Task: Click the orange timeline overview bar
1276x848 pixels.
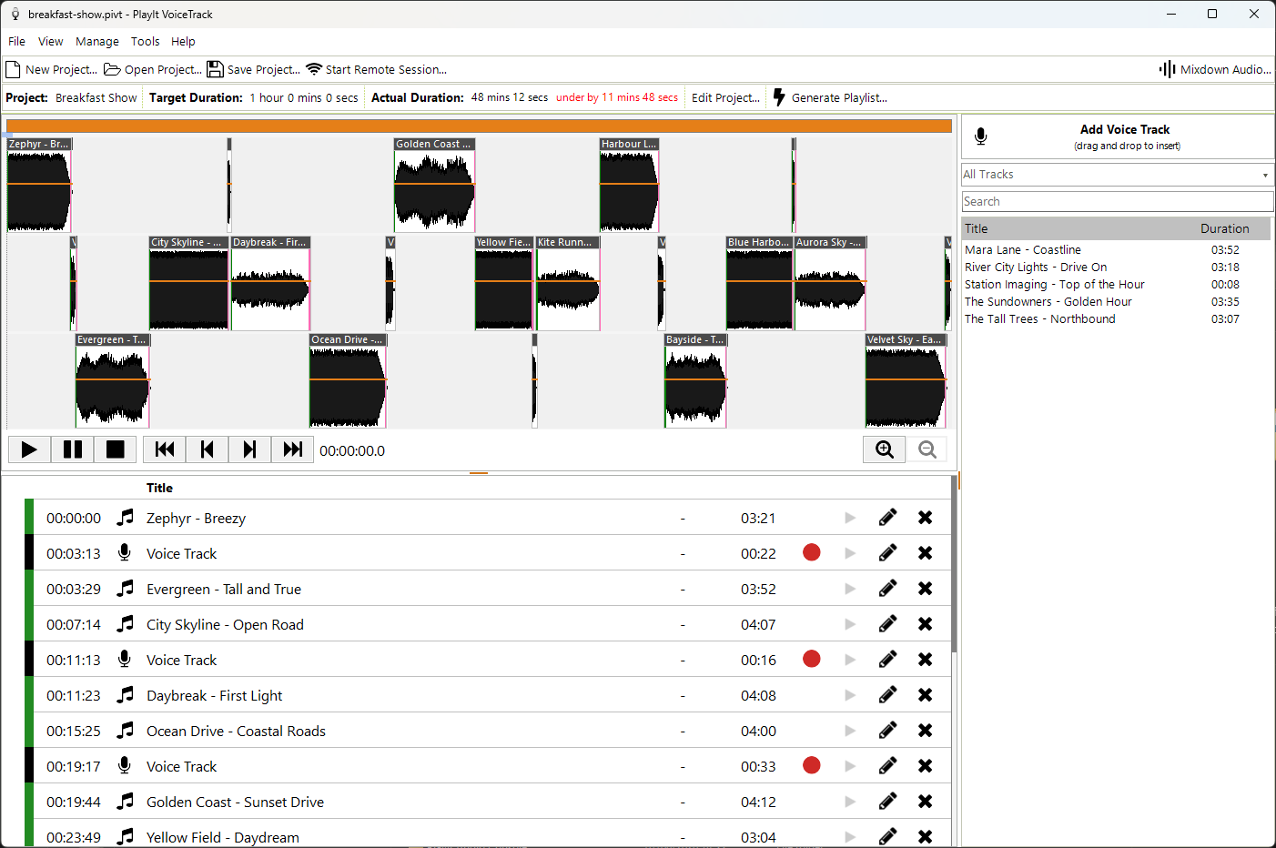Action: pyautogui.click(x=479, y=126)
